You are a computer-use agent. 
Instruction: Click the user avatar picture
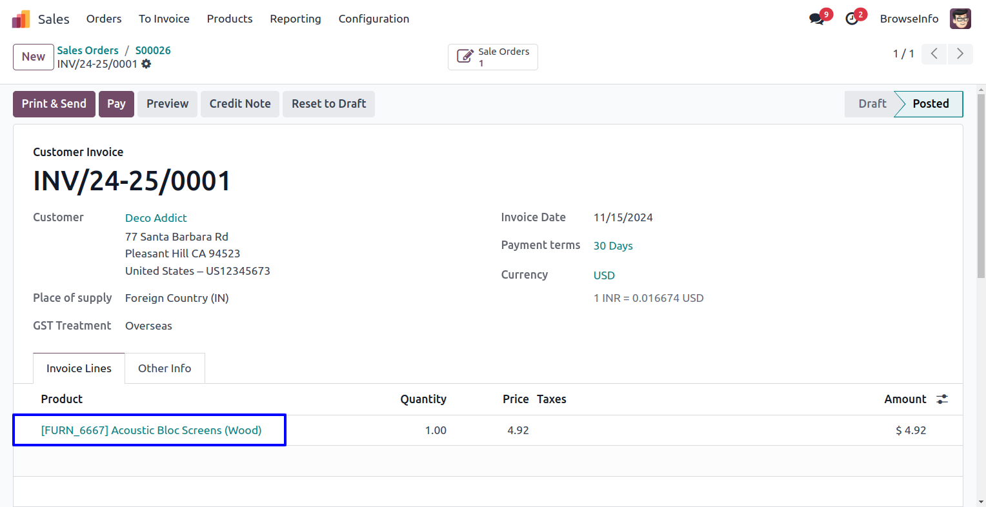coord(960,19)
